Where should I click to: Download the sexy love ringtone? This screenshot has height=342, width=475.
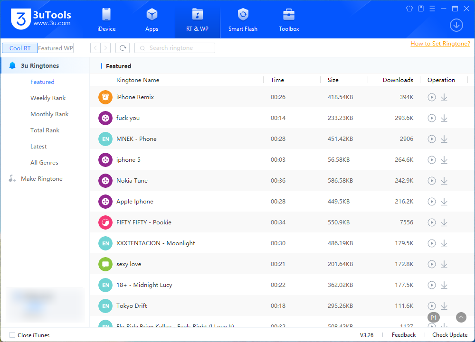[x=444, y=264]
